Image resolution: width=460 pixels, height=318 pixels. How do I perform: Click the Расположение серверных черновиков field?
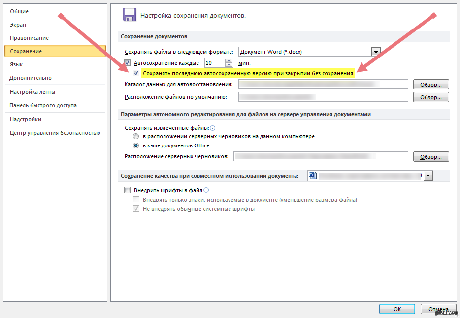321,156
